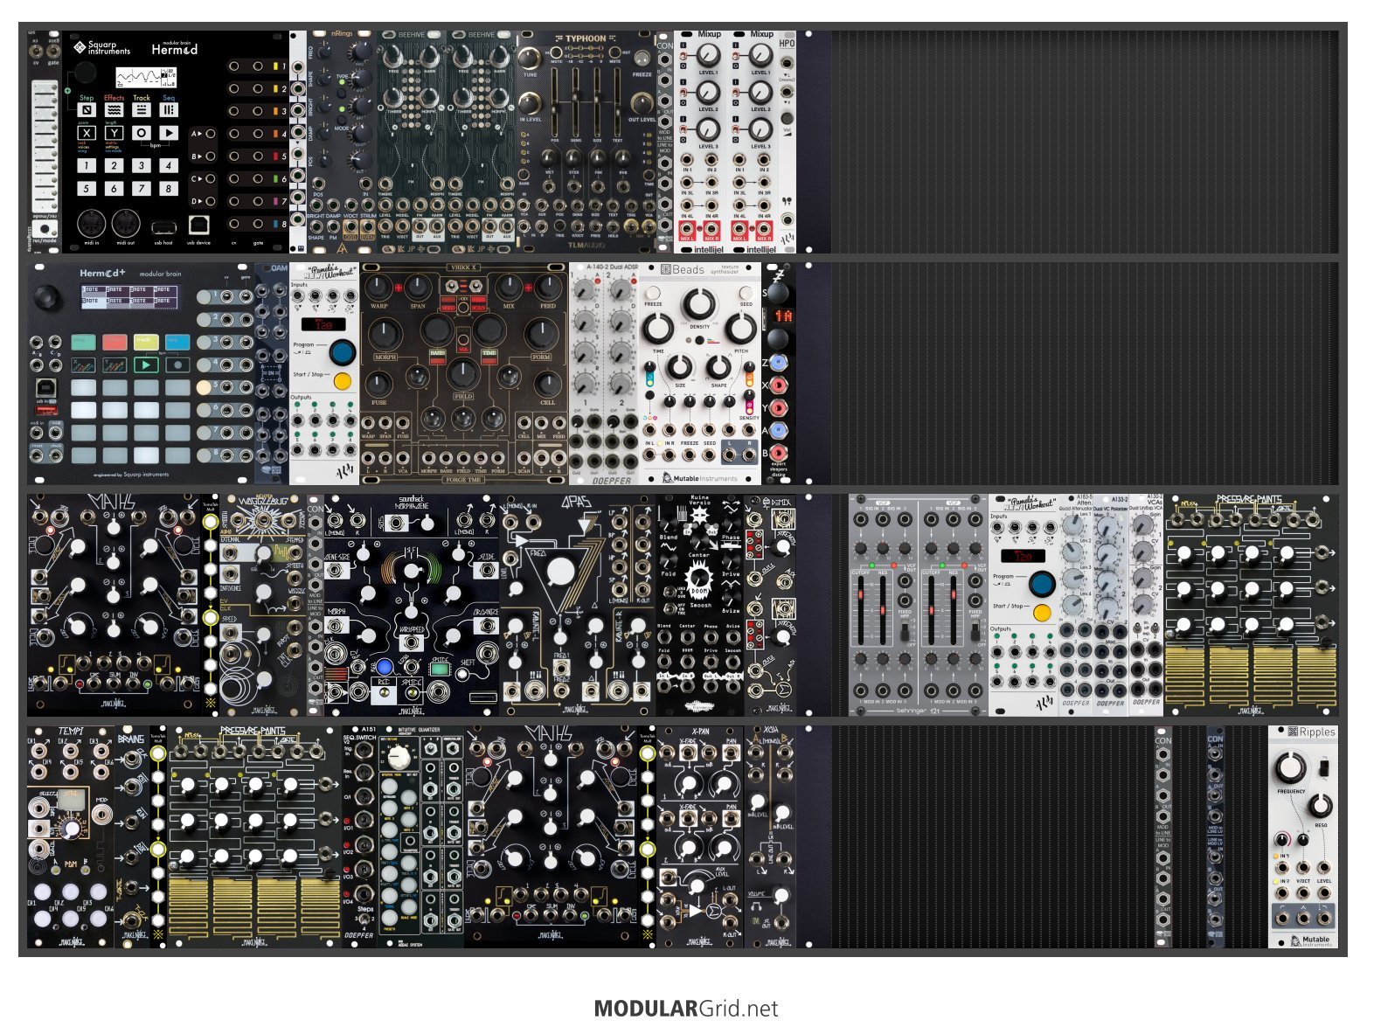Click the TEXT slider on Typhoon
The height and width of the screenshot is (1027, 1374).
pos(618,103)
